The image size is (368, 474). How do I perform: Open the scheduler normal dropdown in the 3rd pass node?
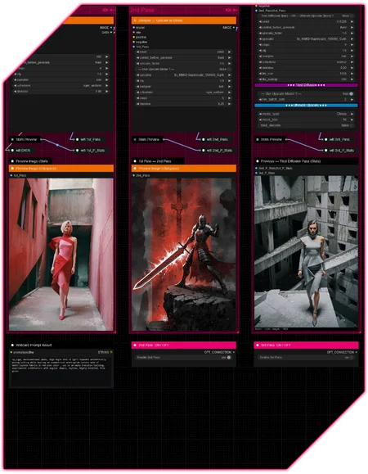[306, 62]
